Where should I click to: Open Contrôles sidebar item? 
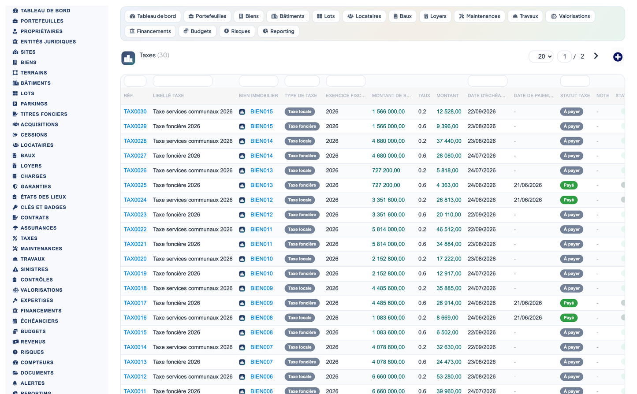33,280
